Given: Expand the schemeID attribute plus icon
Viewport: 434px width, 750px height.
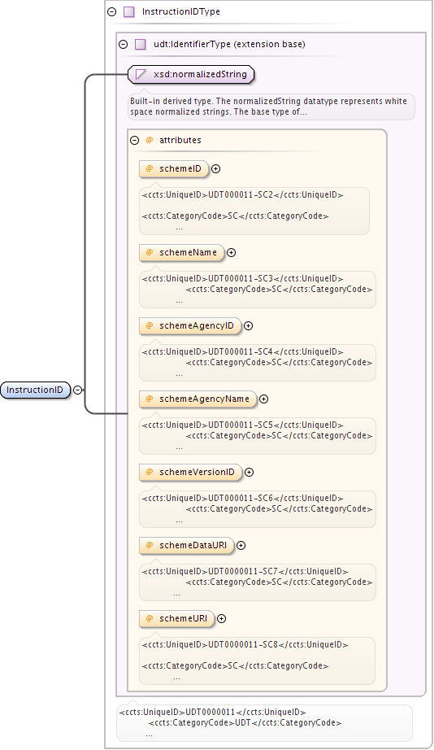Looking at the screenshot, I should pos(216,169).
